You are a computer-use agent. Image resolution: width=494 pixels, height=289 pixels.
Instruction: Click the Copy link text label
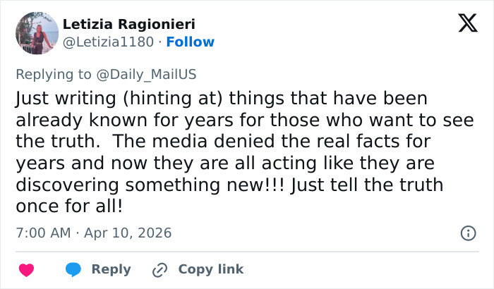(210, 269)
